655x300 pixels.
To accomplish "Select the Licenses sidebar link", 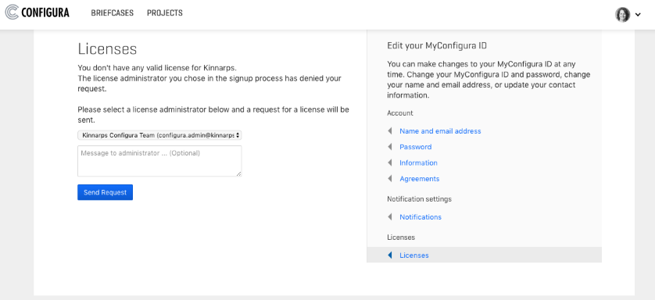I will [x=414, y=255].
